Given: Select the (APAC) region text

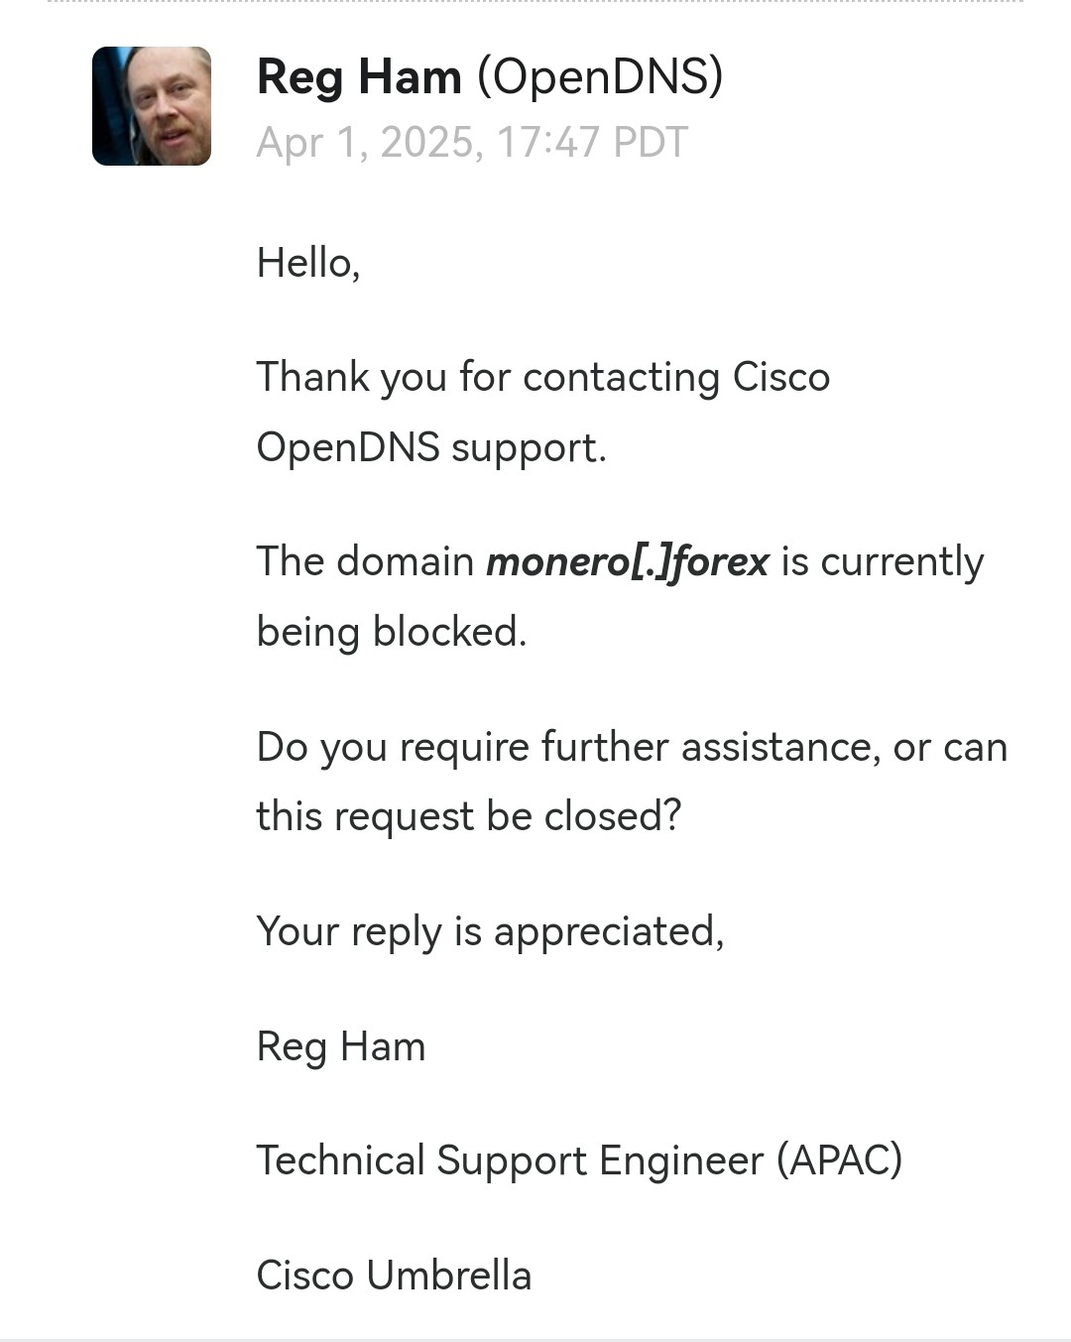Looking at the screenshot, I should coord(839,1160).
